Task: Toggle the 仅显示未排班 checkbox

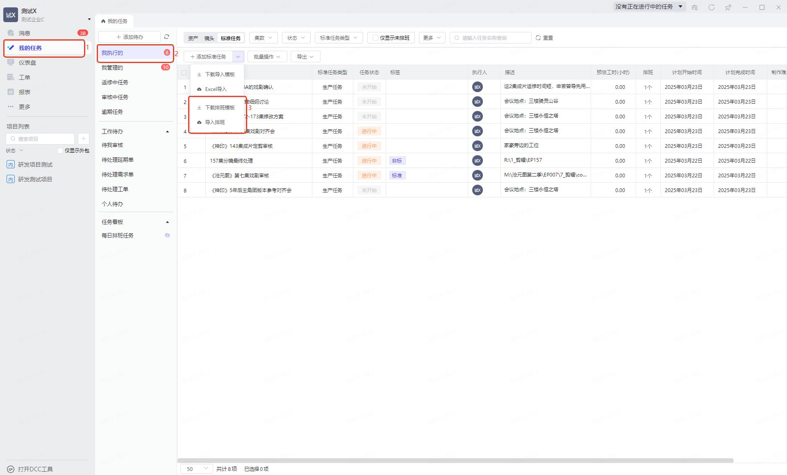Action: (x=375, y=38)
